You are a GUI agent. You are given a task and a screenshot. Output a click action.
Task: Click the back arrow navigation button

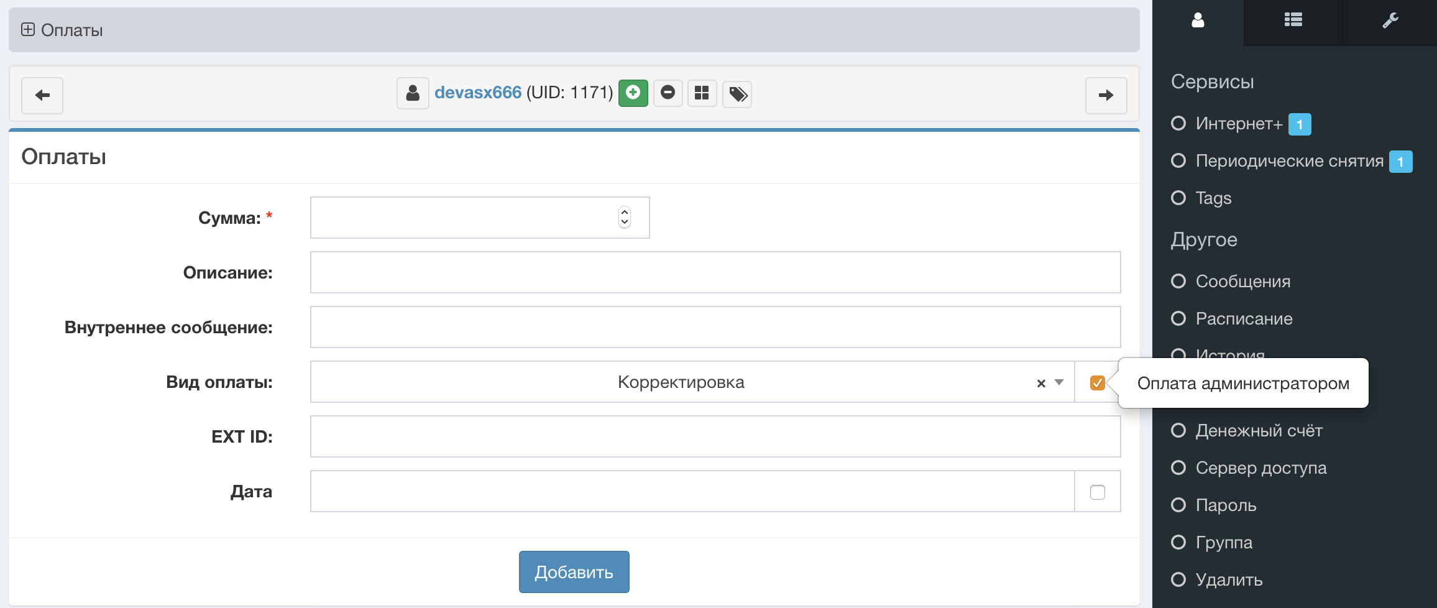[x=42, y=95]
